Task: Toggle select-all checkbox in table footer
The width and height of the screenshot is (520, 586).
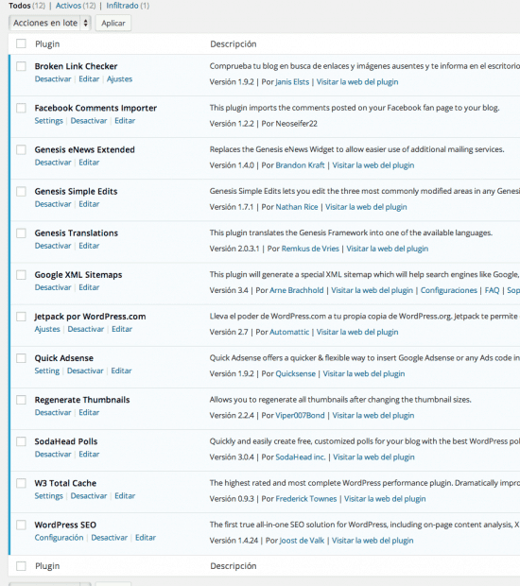Action: (x=21, y=566)
